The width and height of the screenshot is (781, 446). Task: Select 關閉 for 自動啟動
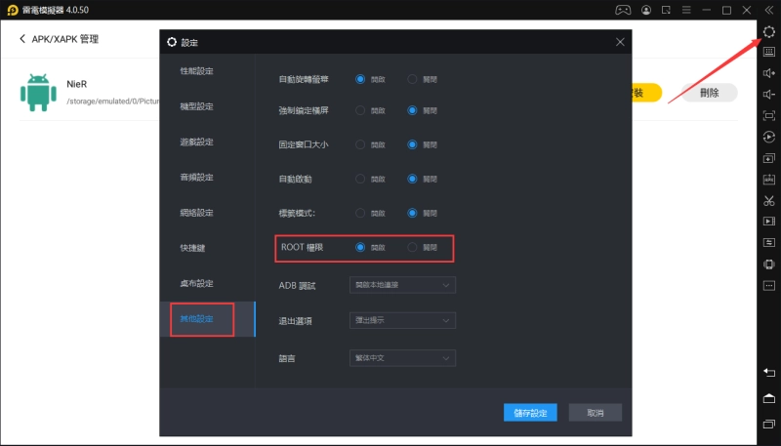click(412, 179)
